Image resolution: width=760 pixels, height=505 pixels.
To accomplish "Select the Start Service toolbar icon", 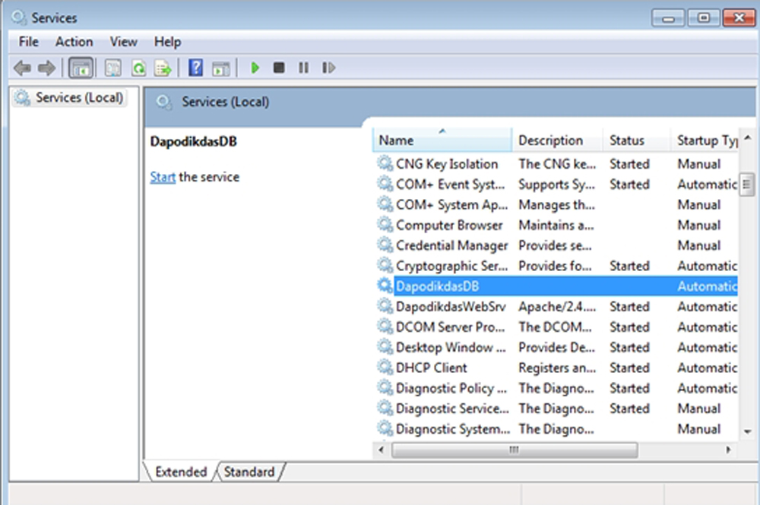I will [255, 68].
